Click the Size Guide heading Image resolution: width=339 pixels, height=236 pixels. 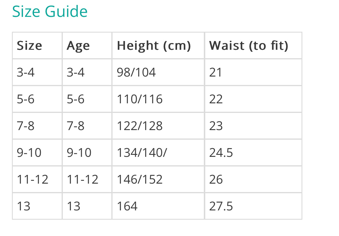(x=50, y=12)
